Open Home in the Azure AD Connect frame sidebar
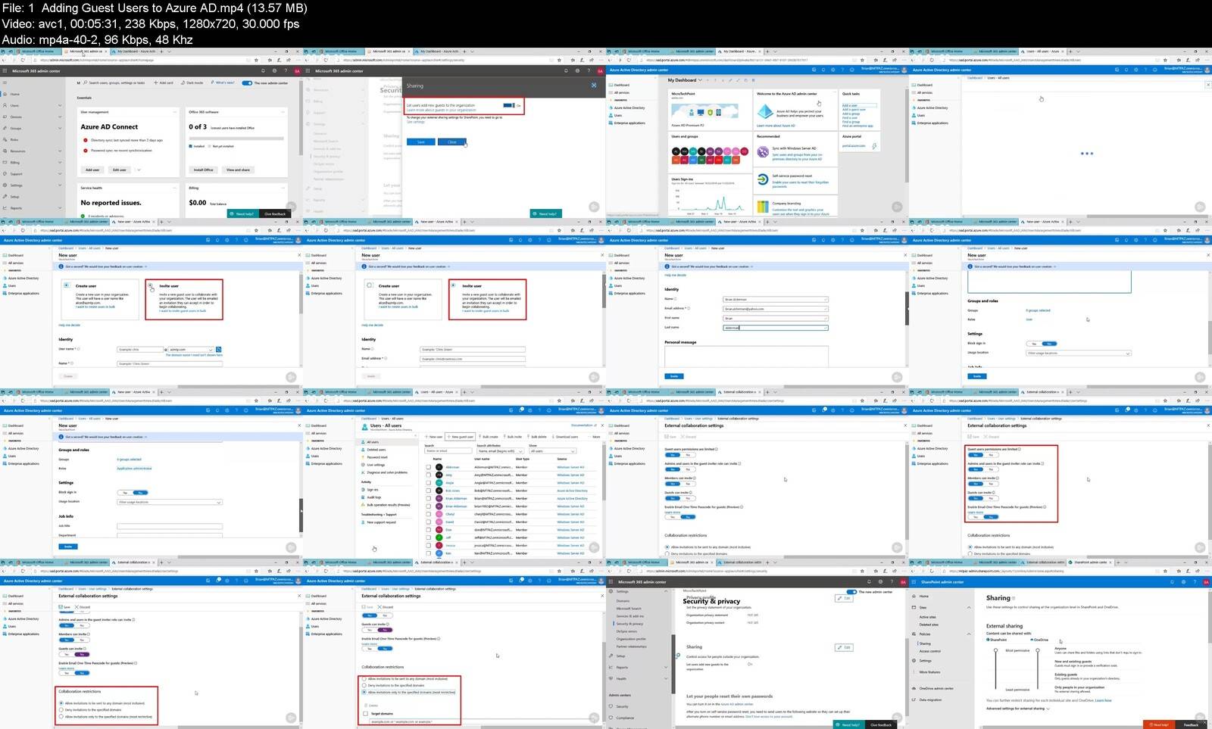1212x729 pixels. (x=14, y=94)
